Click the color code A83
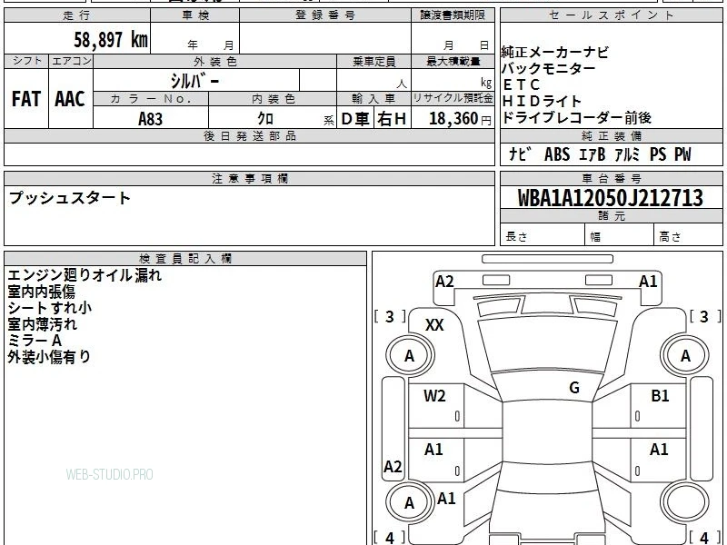The image size is (727, 545). click(151, 119)
